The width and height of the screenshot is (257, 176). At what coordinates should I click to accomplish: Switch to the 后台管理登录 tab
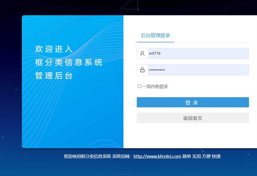click(x=155, y=36)
